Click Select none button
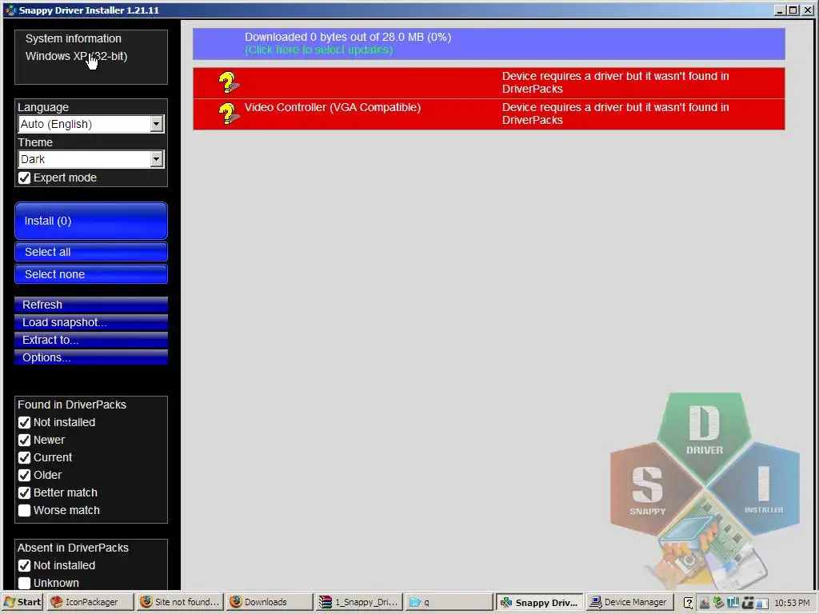819x614 pixels. pyautogui.click(x=91, y=274)
